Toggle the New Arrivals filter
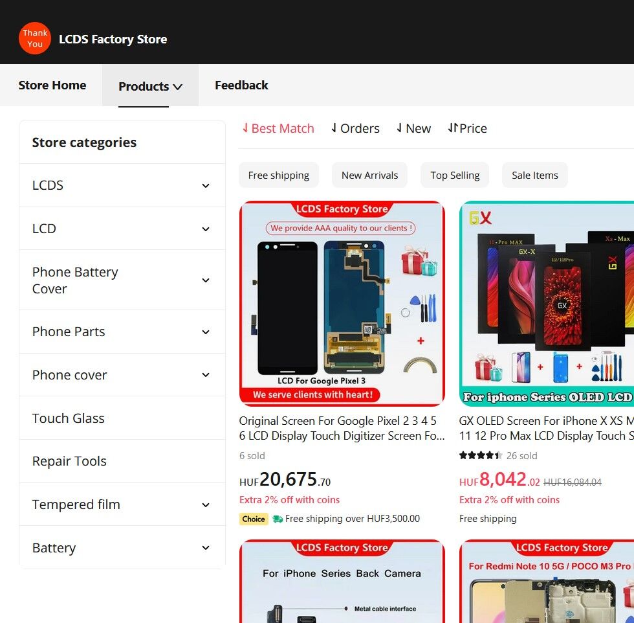Viewport: 634px width, 623px height. point(369,176)
